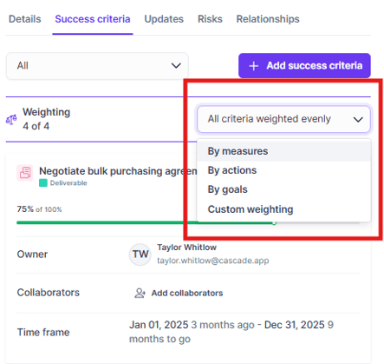
Task: Click the teal Deliverable type square
Action: 43,183
